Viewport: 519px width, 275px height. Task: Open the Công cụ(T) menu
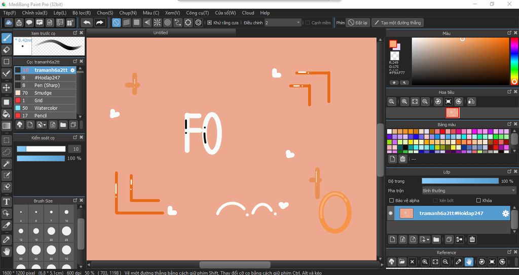pyautogui.click(x=197, y=13)
